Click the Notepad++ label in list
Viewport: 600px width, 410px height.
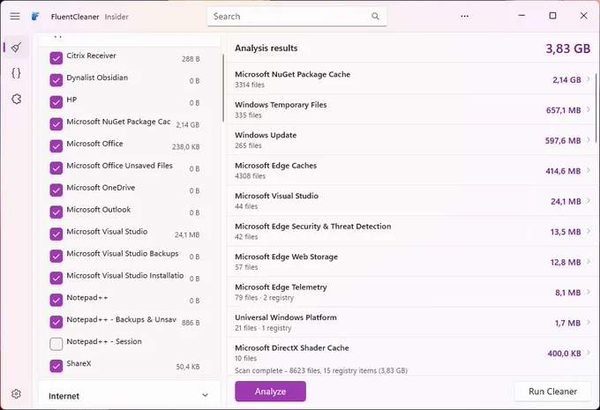(87, 297)
